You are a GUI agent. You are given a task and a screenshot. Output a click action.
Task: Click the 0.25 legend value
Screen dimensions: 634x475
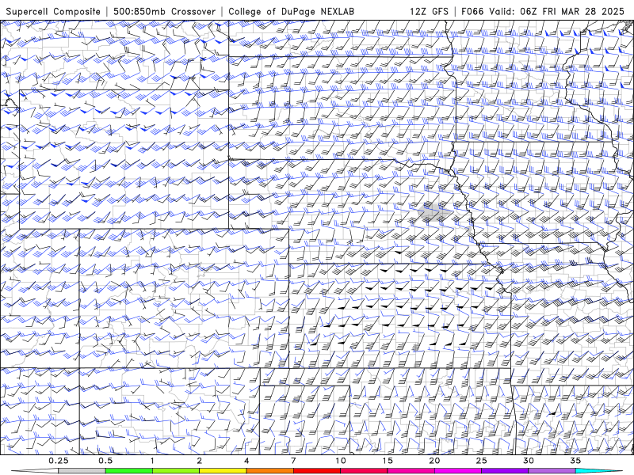59,461
